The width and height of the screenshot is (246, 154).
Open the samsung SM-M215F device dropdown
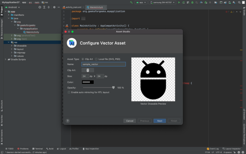[x=163, y=2]
